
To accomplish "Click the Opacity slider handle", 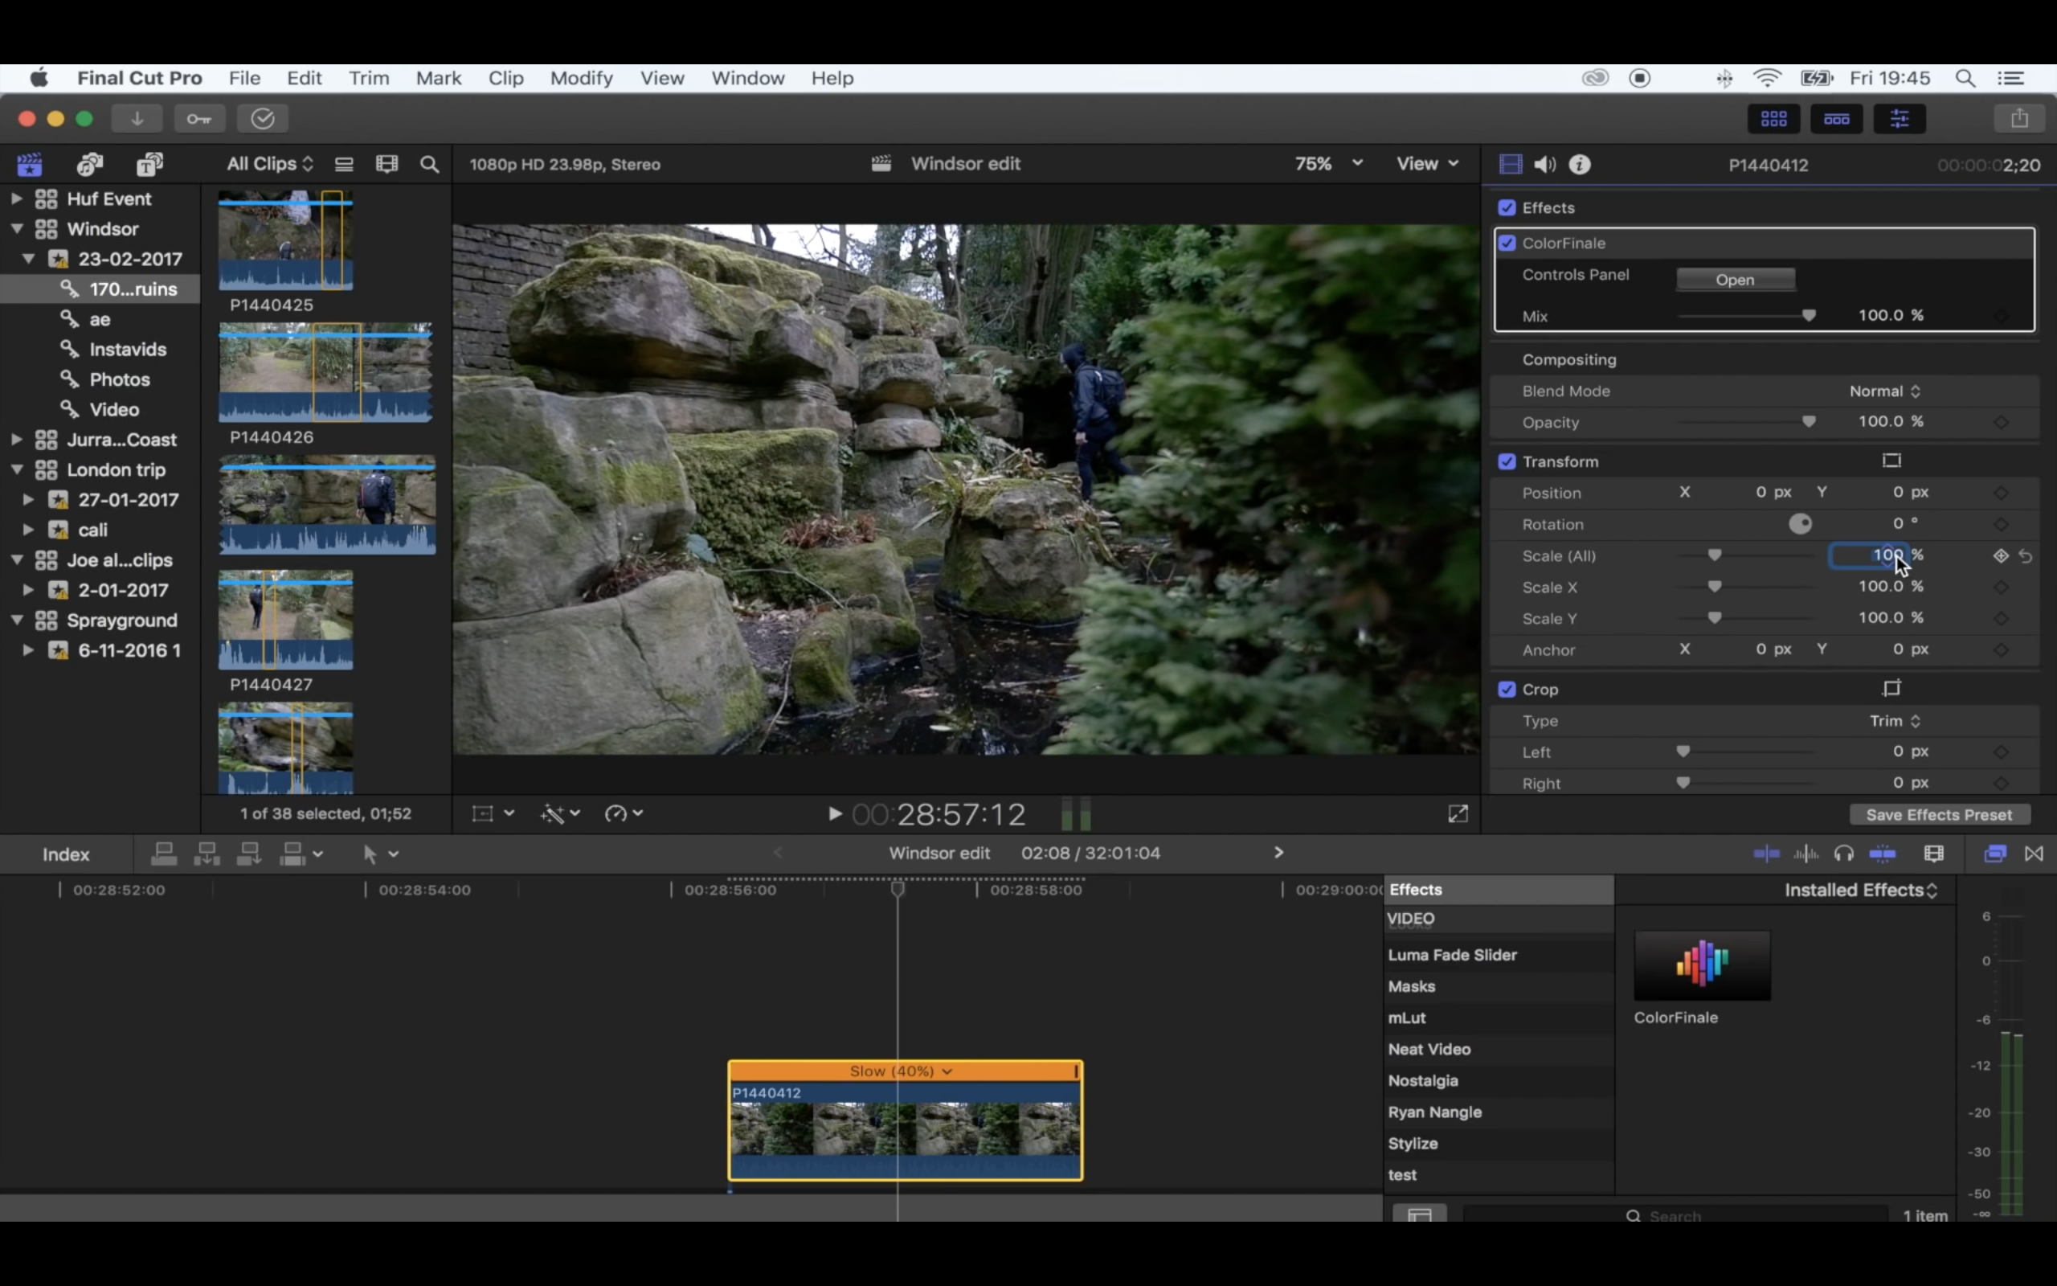I will pos(1809,422).
